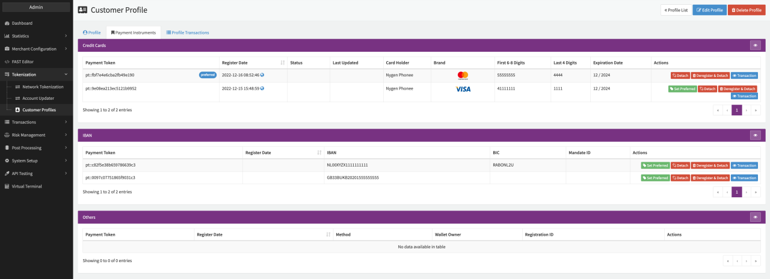Viewport: 770px width, 279px height.
Task: Click the Edit Profile button
Action: [709, 10]
